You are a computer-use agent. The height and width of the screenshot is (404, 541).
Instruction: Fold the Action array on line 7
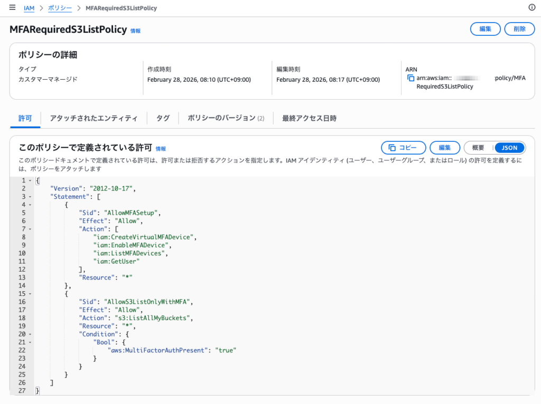pyautogui.click(x=30, y=229)
